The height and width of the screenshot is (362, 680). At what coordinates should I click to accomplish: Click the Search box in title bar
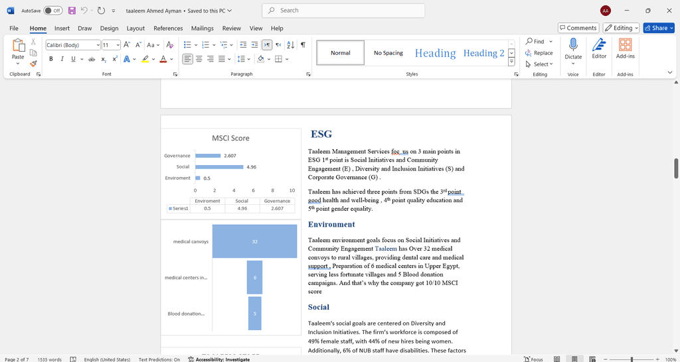point(343,11)
